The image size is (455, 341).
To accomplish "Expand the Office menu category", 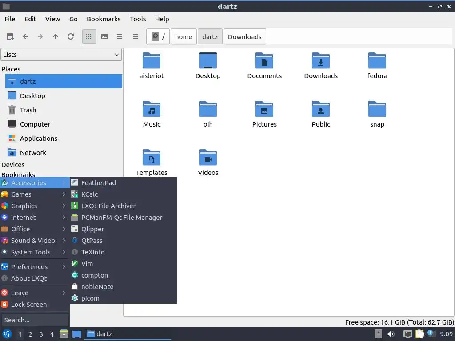I will click(35, 229).
